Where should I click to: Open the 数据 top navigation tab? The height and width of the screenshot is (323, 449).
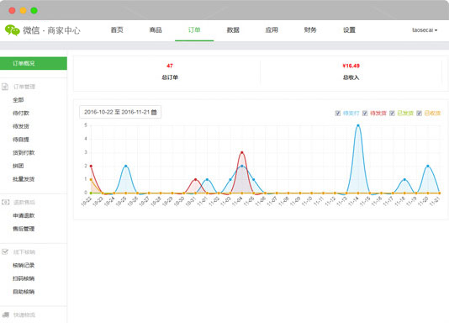click(x=233, y=30)
